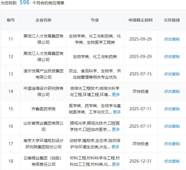Expand 更多 for 云南锡业集团 majors

tap(116, 164)
